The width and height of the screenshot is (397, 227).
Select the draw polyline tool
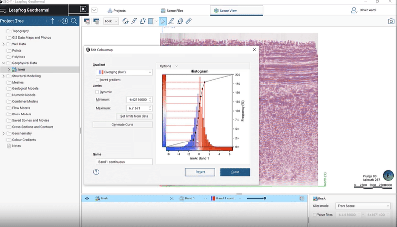(x=171, y=21)
